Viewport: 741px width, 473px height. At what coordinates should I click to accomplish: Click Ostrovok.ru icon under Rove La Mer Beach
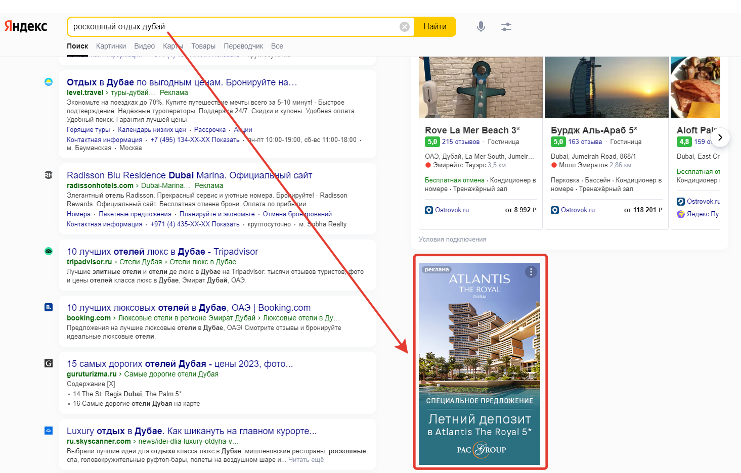point(429,210)
